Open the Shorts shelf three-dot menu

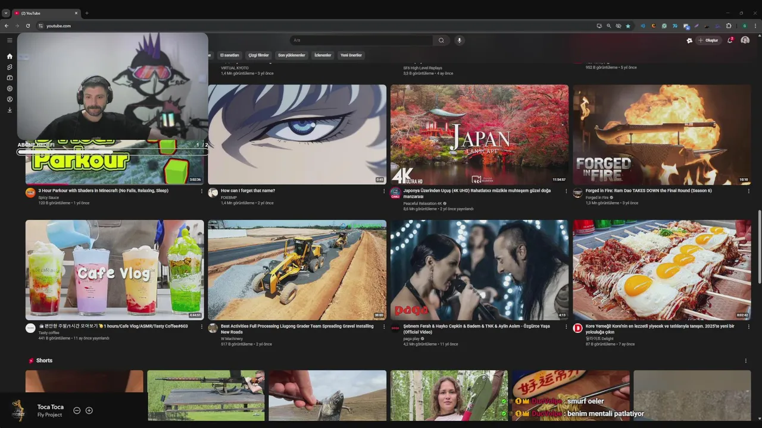click(x=745, y=361)
